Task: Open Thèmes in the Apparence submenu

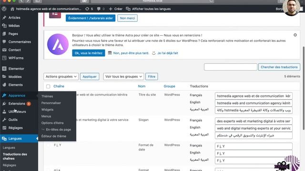Action: pos(47,96)
